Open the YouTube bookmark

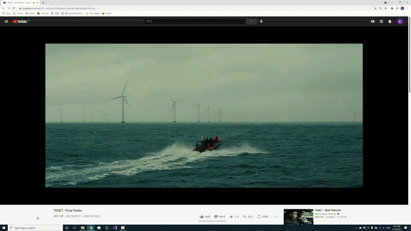tap(43, 13)
